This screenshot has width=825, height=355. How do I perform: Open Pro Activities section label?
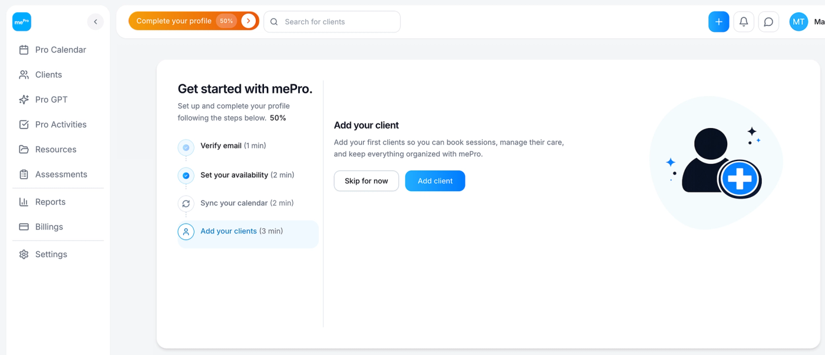tap(61, 124)
